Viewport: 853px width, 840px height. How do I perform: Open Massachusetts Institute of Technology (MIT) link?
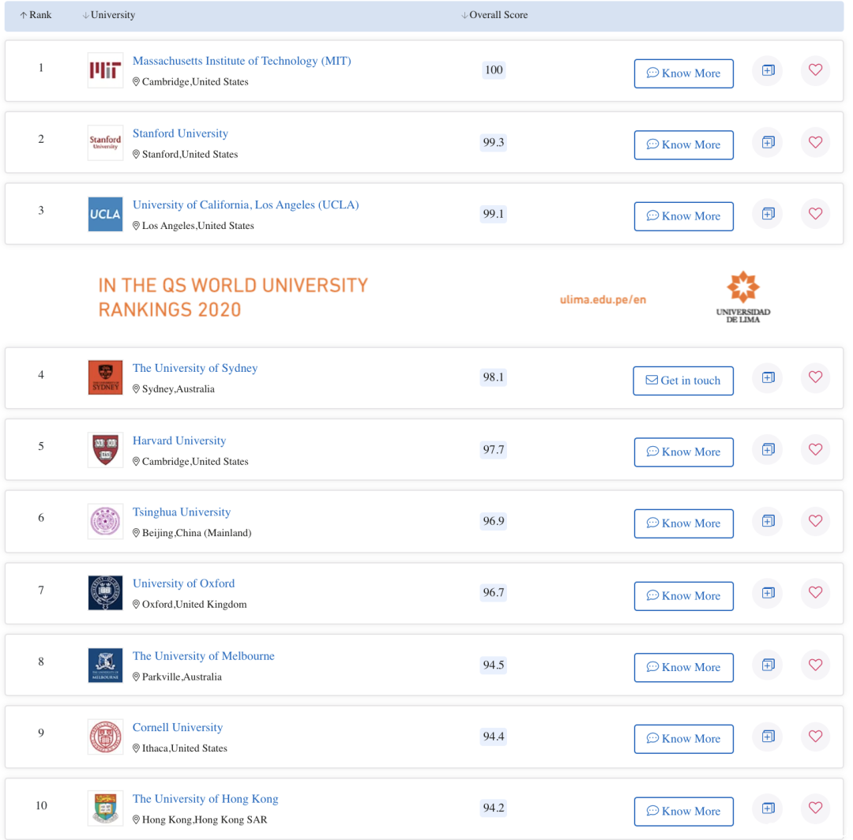tap(242, 61)
